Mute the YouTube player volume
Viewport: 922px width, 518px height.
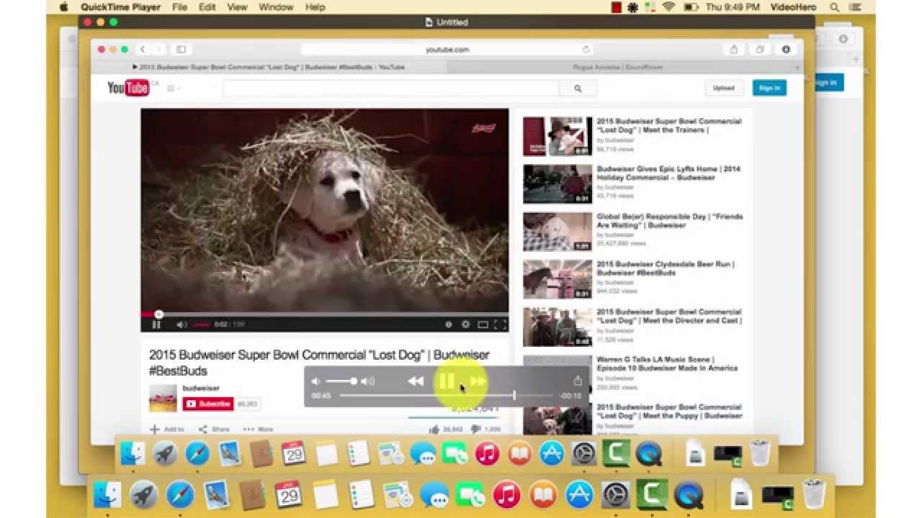point(182,324)
